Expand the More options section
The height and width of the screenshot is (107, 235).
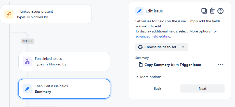pos(149,77)
